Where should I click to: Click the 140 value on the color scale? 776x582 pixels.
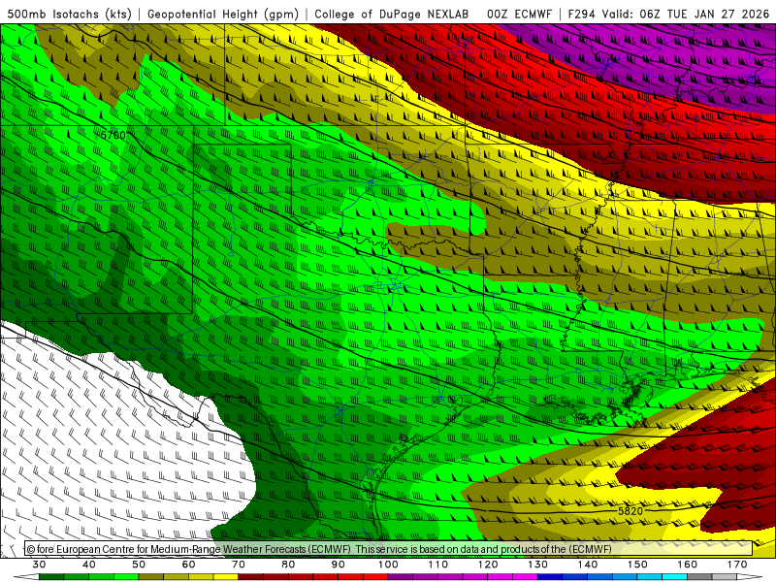(588, 565)
